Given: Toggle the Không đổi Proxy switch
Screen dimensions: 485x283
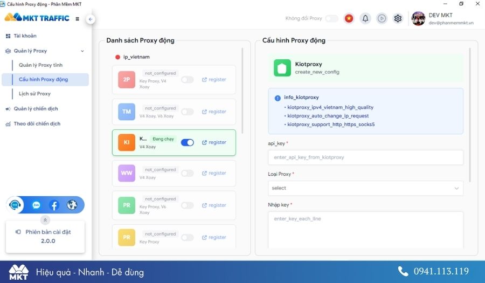Looking at the screenshot, I should (x=331, y=18).
